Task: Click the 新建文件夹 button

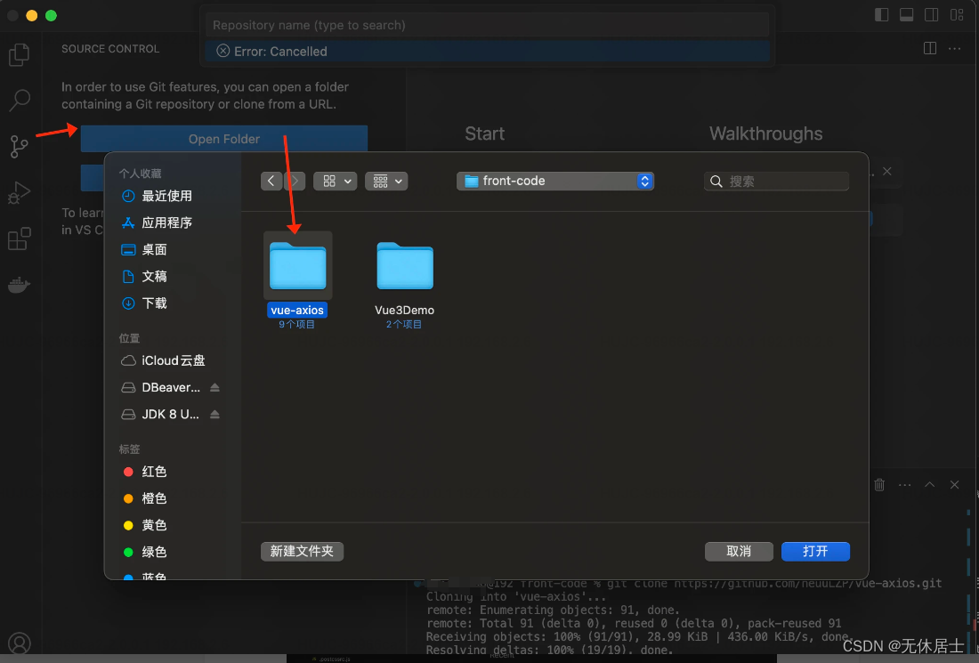Action: tap(302, 551)
